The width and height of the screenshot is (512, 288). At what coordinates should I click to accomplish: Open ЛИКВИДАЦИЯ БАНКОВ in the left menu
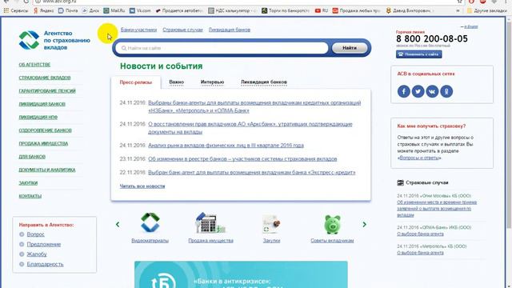tap(42, 104)
